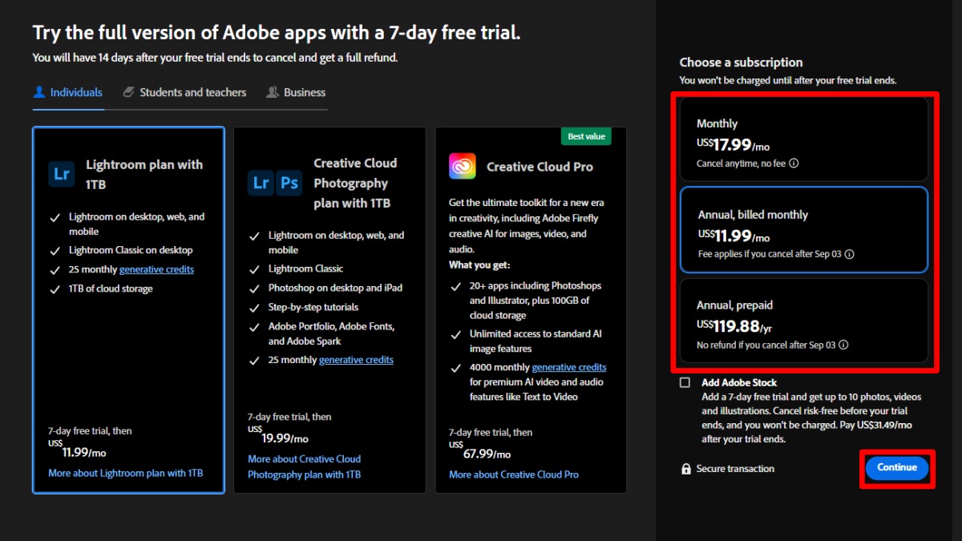Image resolution: width=962 pixels, height=541 pixels.
Task: Select the Monthly US$17.99 subscription option
Action: pos(803,140)
